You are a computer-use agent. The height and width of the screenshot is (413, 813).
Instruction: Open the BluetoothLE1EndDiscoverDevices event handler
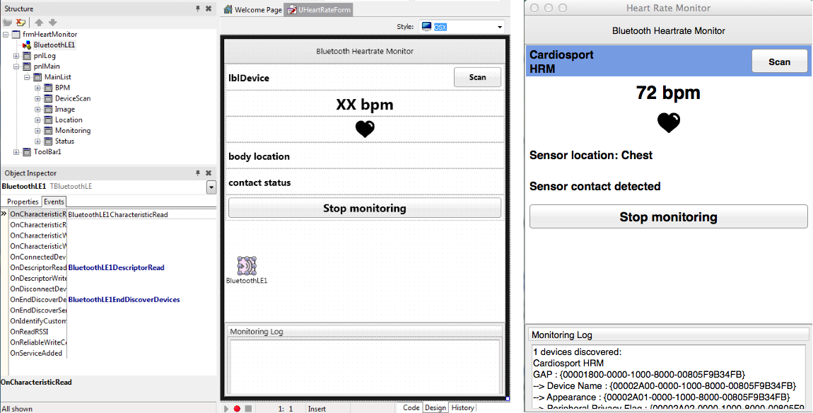[x=124, y=299]
